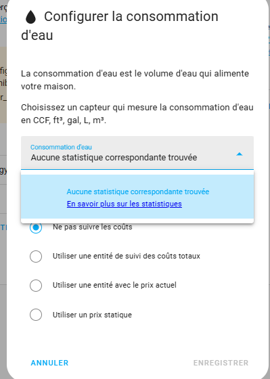
Task: Select the "Ne pas suivre les coûts" radio button
Action: click(36, 227)
